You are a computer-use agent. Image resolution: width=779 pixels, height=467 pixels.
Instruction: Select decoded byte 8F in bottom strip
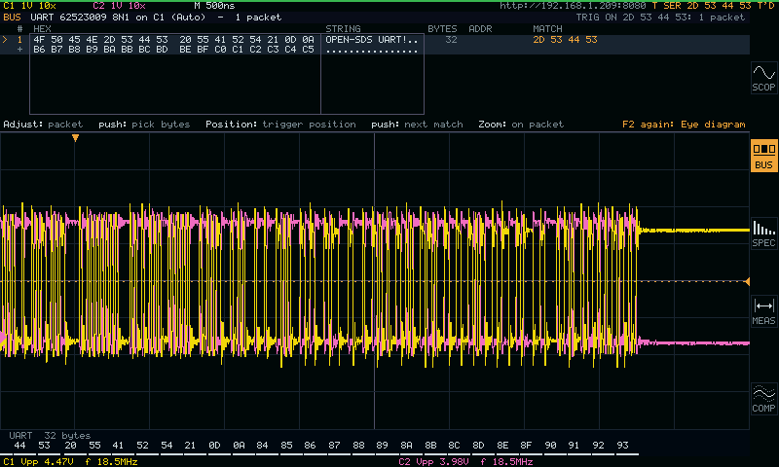(x=526, y=446)
